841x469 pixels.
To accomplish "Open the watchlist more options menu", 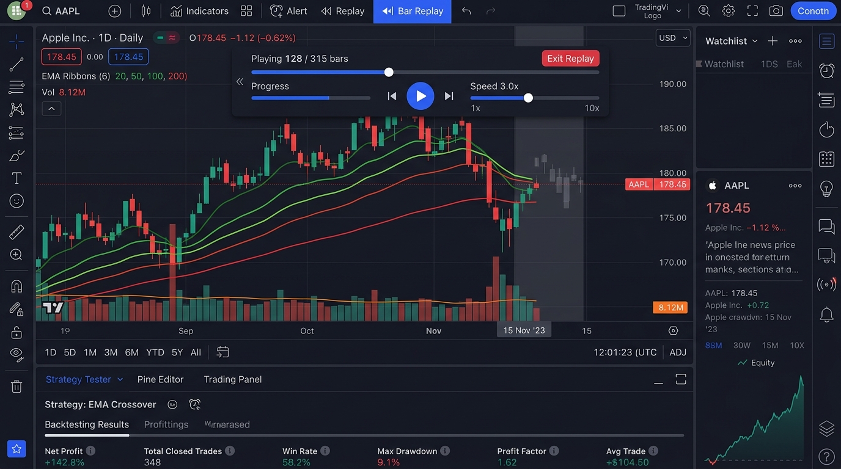I will 795,41.
